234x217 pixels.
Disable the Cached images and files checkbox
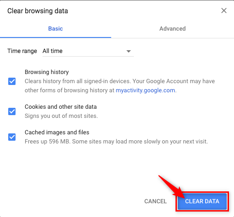(12, 137)
